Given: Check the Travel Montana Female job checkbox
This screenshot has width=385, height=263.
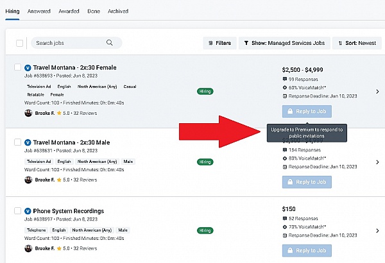Looking at the screenshot, I should tap(17, 67).
